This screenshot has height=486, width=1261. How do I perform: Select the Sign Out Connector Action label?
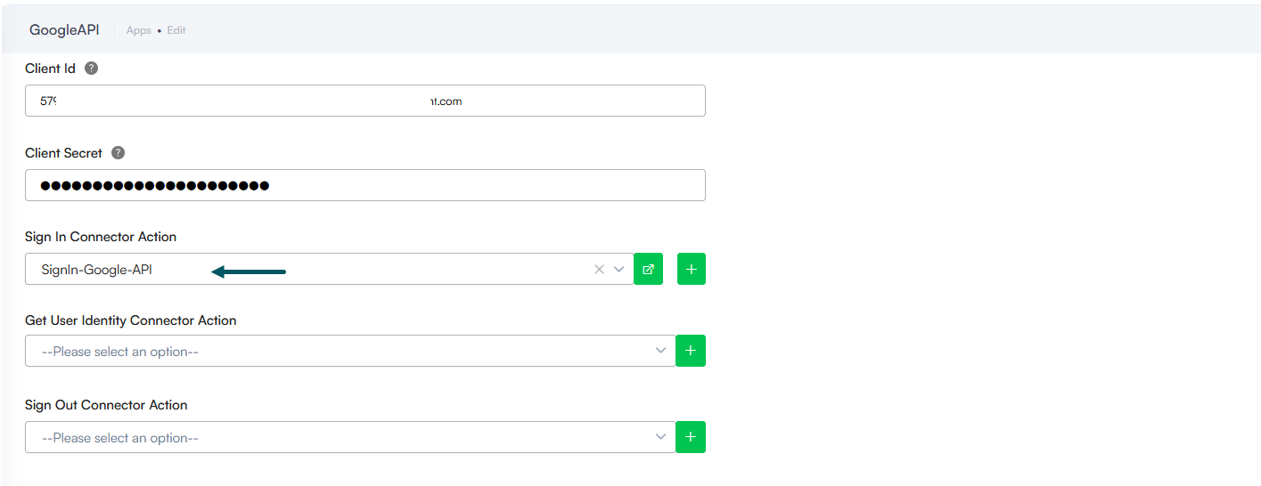pos(106,405)
